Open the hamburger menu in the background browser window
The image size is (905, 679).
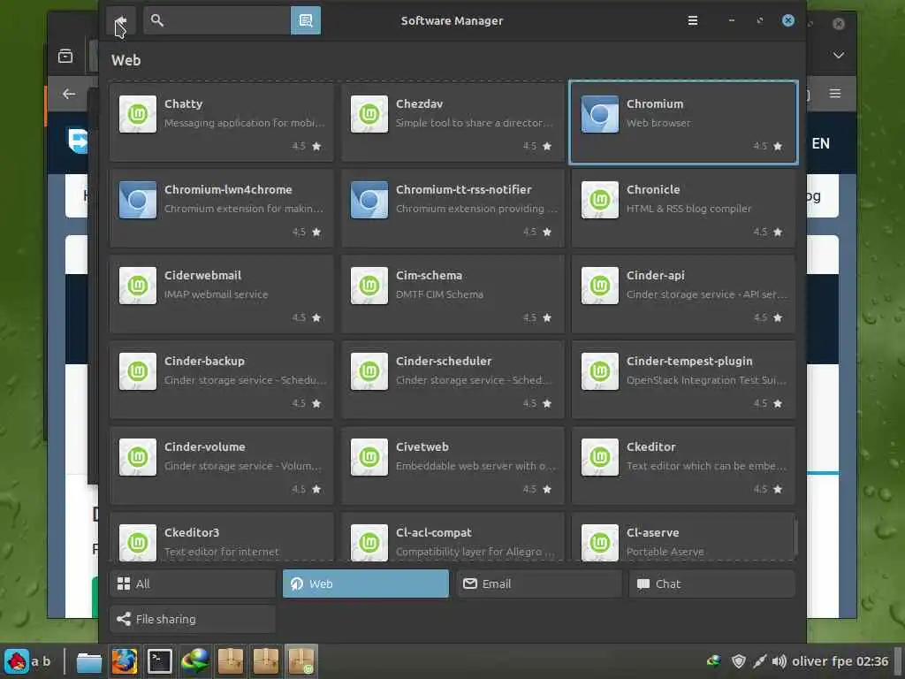tap(834, 93)
